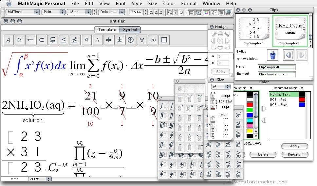Switch to the Template palette tab

point(107,30)
